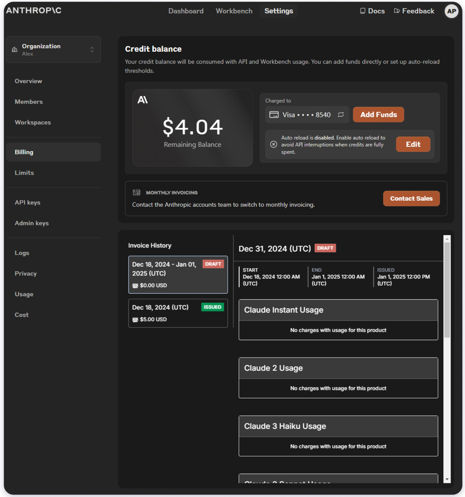The image size is (465, 497).
Task: Select the Dec 18, 2024 issued invoice
Action: [178, 313]
